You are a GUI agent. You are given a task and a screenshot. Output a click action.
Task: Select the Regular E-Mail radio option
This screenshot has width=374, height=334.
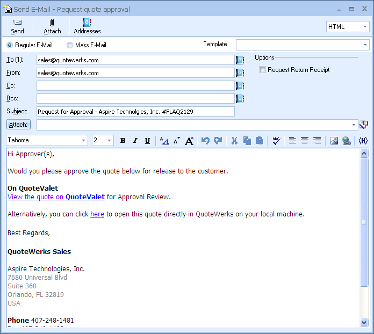pyautogui.click(x=10, y=45)
